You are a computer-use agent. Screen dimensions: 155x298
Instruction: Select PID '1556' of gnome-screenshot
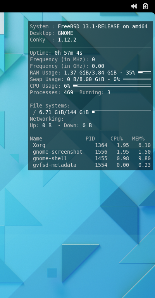click(x=101, y=152)
